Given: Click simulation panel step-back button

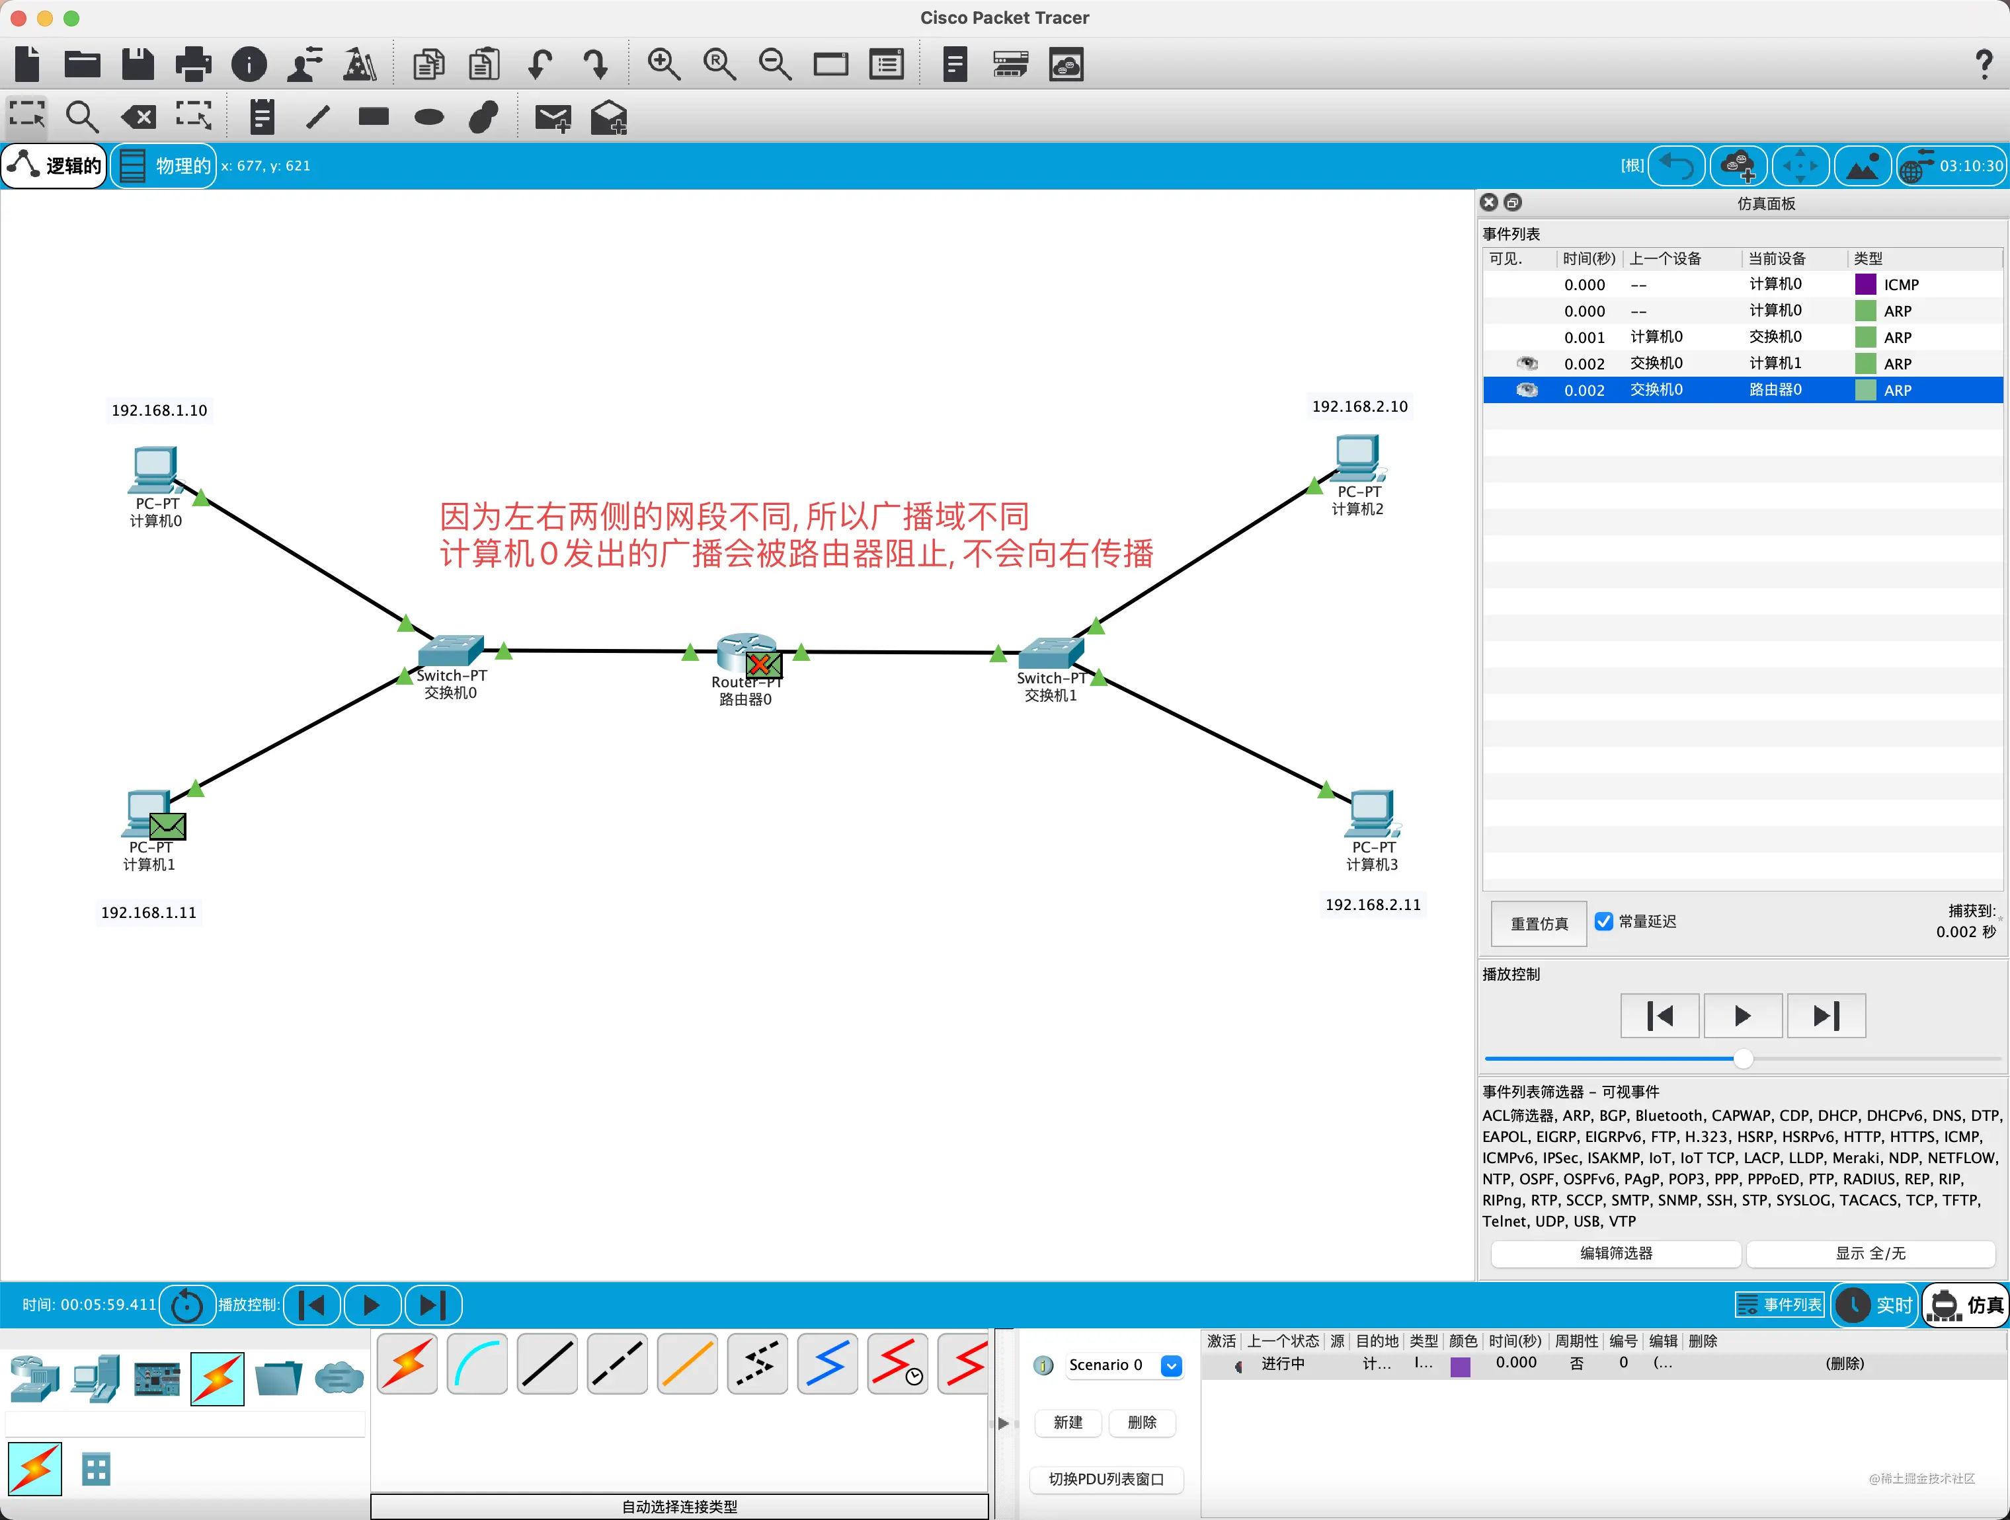Looking at the screenshot, I should click(x=1660, y=1015).
